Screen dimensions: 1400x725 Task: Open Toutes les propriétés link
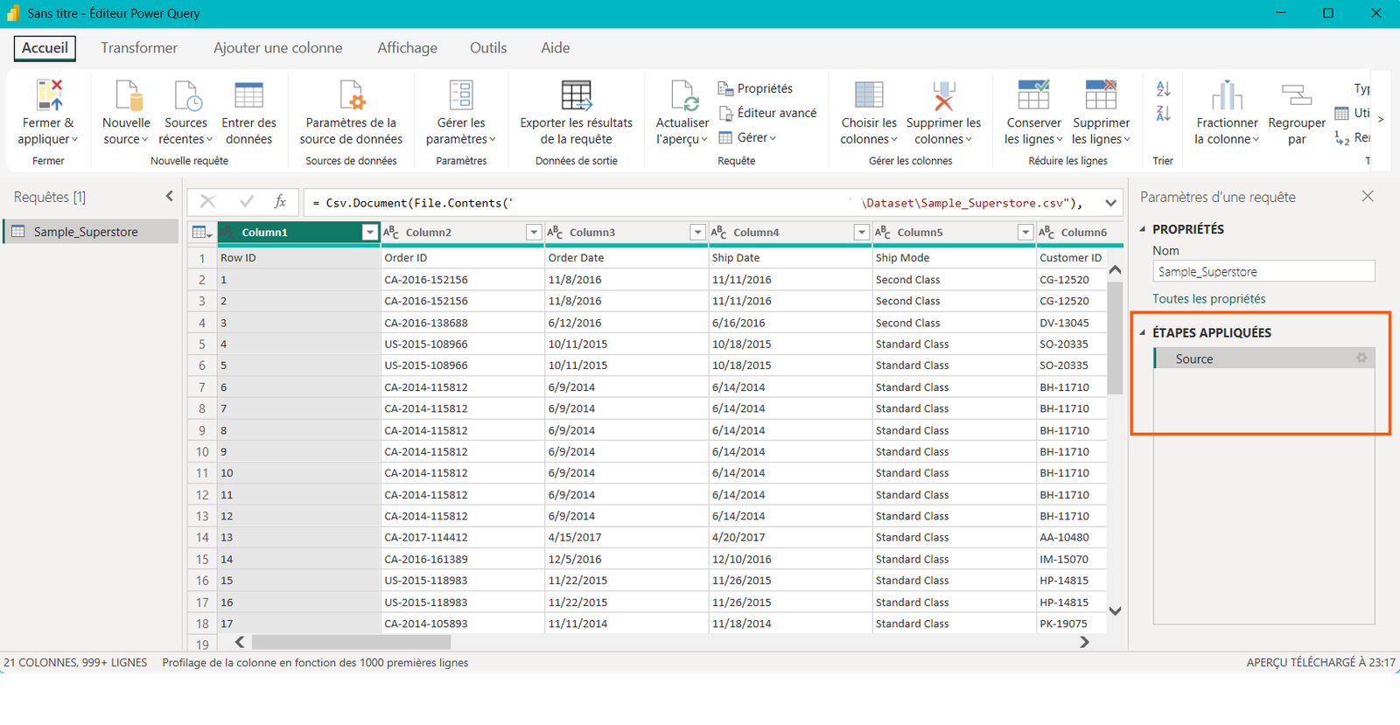1209,299
